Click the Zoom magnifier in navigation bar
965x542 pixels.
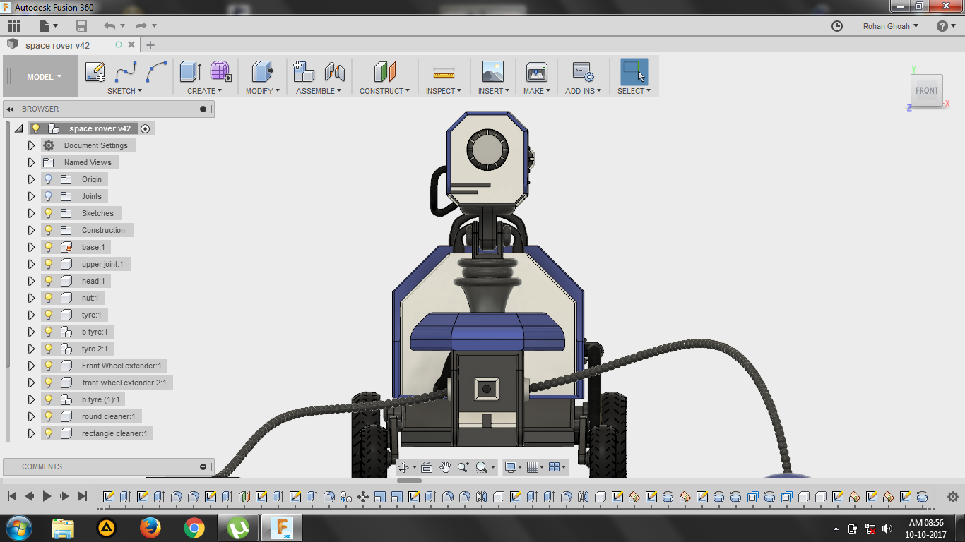463,467
